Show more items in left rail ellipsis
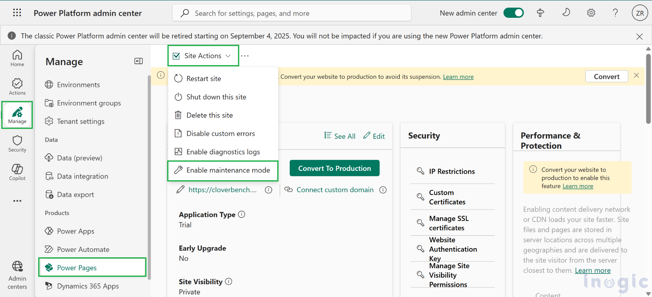This screenshot has height=297, width=652. pyautogui.click(x=17, y=201)
